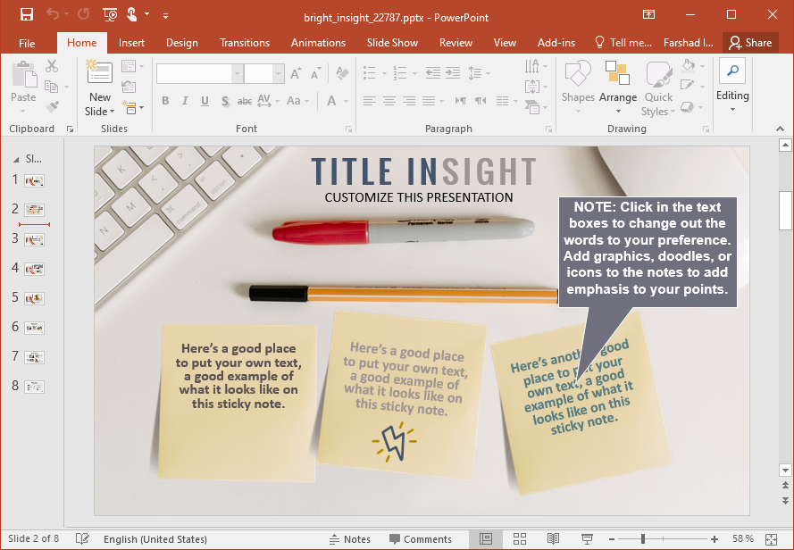Click the Save icon in quick access toolbar
The height and width of the screenshot is (550, 794).
(26, 14)
